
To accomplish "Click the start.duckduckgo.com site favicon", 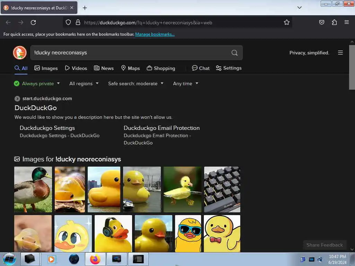I will click(17, 99).
